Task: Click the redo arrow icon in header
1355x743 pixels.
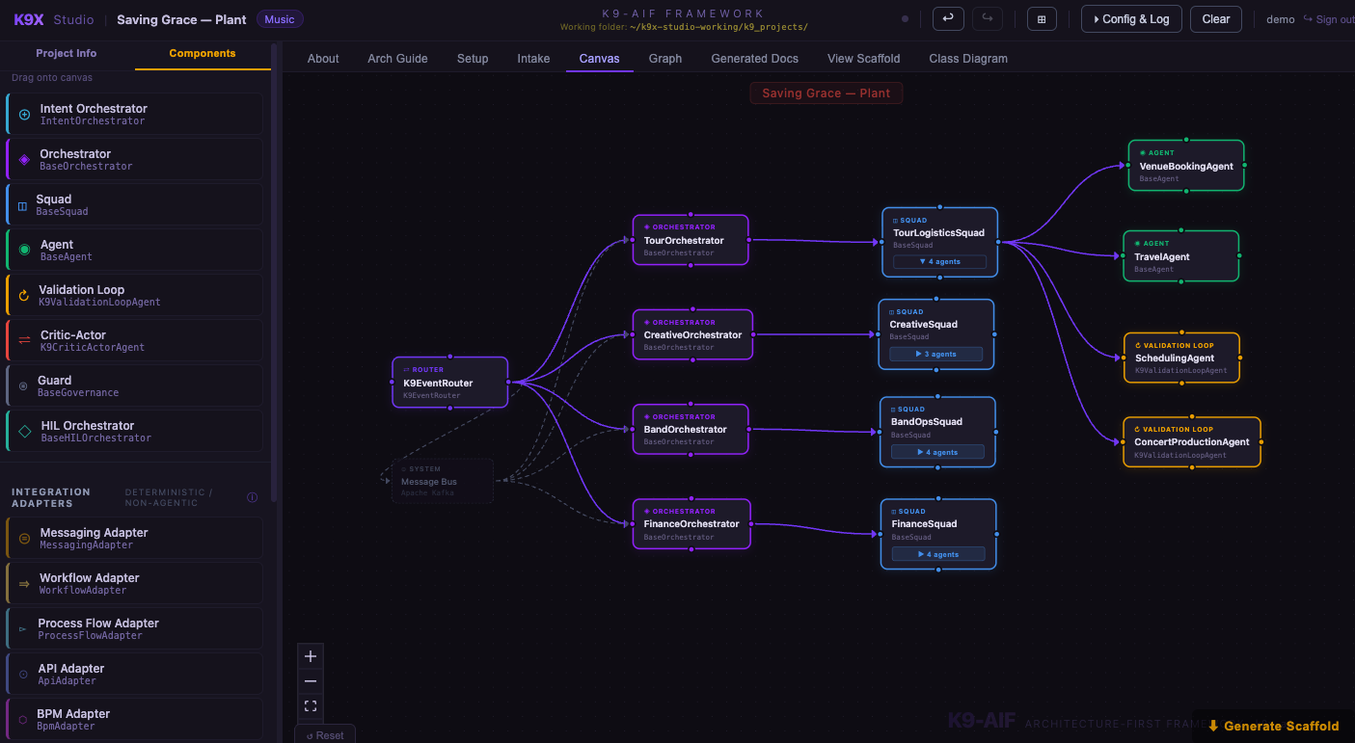Action: click(x=988, y=19)
